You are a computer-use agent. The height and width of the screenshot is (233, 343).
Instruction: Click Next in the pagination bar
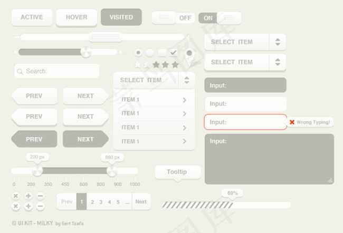141,202
